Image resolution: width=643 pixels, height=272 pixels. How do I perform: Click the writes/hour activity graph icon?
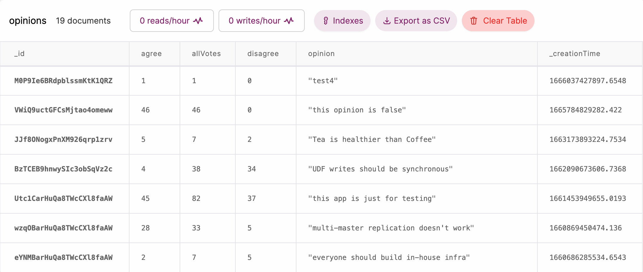point(289,21)
